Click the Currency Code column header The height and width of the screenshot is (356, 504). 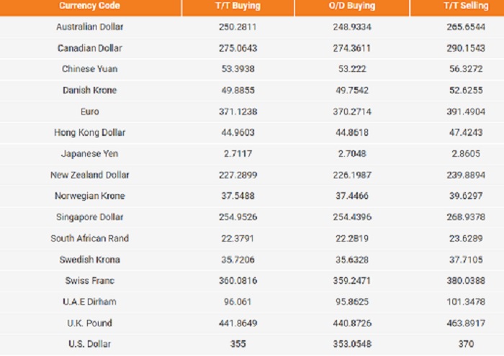(x=90, y=6)
